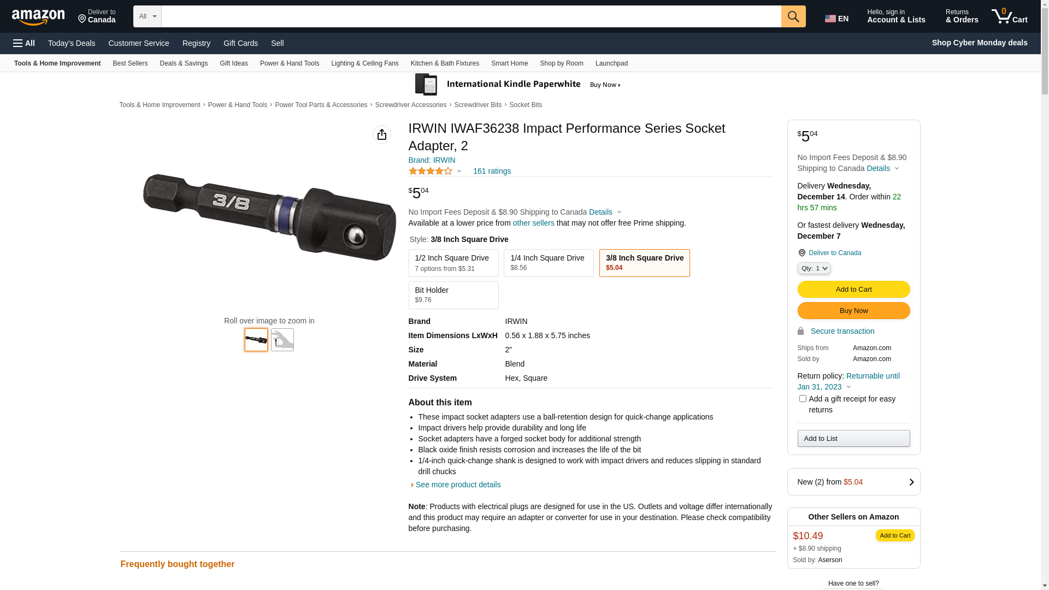The image size is (1049, 590).
Task: Click the star rating icons
Action: point(431,171)
